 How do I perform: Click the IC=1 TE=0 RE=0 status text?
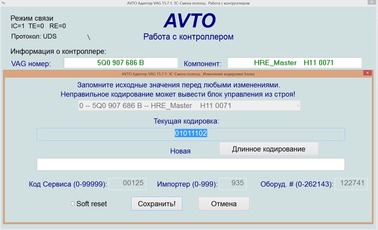click(x=38, y=26)
